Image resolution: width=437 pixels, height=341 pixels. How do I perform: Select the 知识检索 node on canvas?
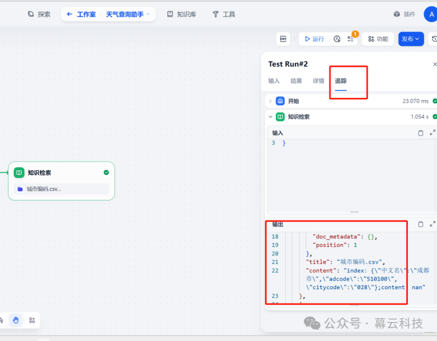pos(61,181)
